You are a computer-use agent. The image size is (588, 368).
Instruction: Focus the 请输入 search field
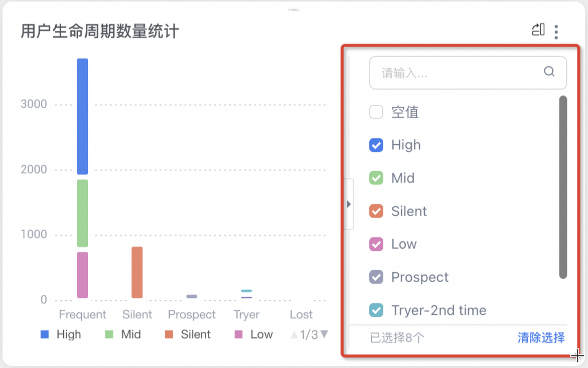468,73
